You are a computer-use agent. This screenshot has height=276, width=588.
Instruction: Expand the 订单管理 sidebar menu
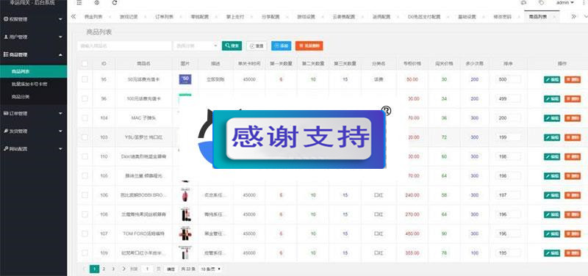33,113
